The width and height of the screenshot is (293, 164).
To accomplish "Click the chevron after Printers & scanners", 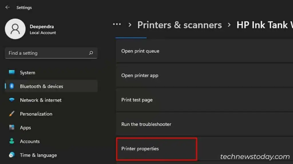I will point(229,25).
